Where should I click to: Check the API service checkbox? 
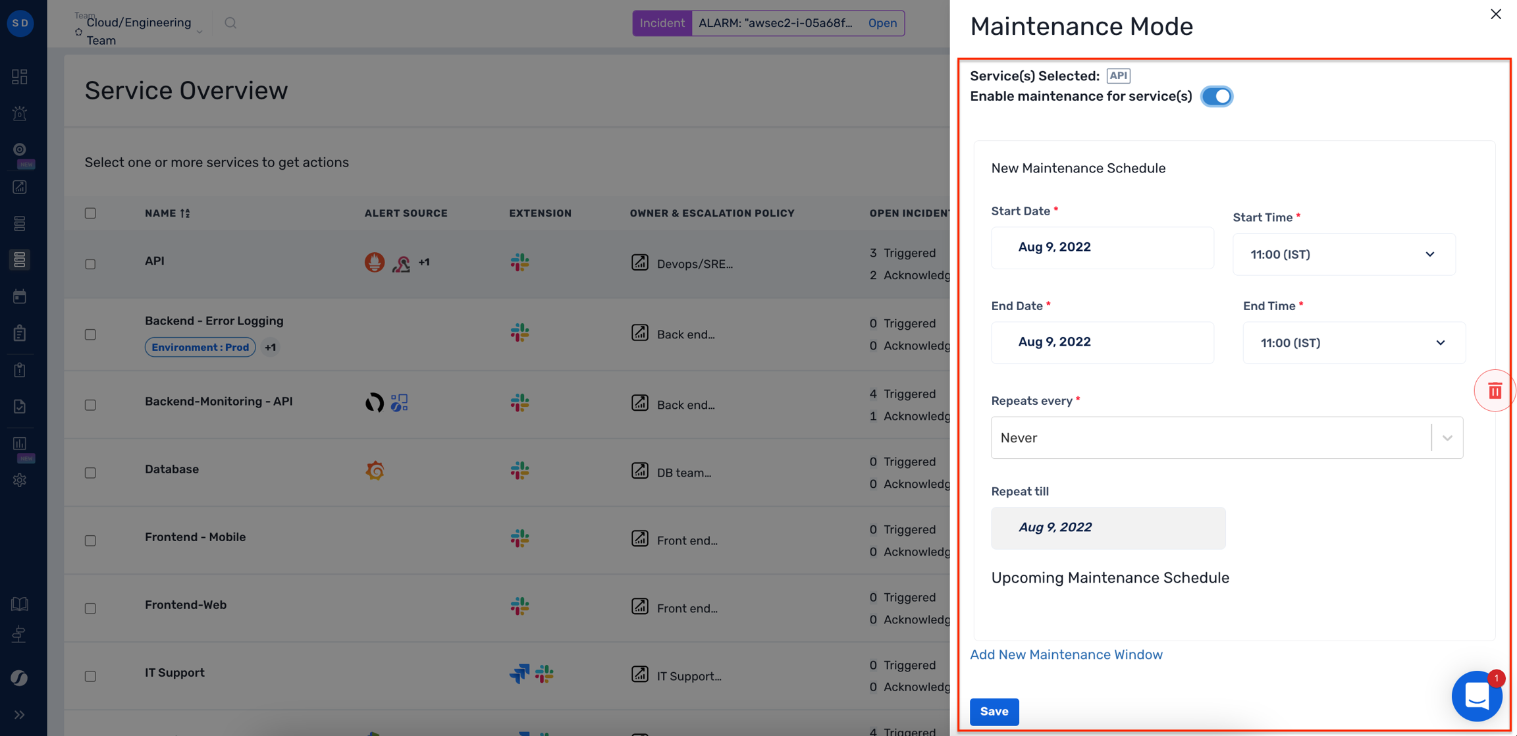tap(90, 264)
